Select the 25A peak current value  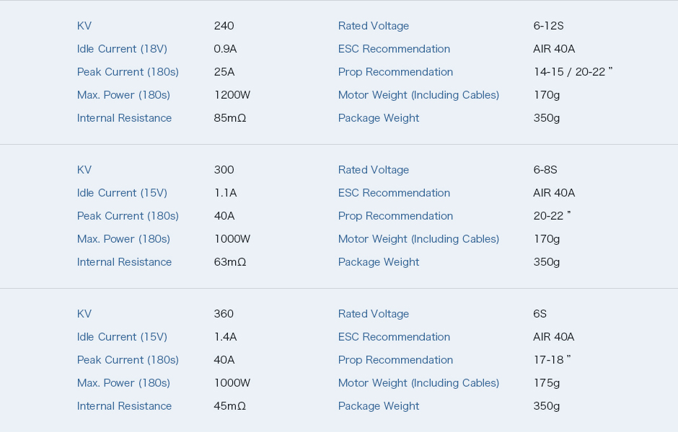[x=224, y=72]
